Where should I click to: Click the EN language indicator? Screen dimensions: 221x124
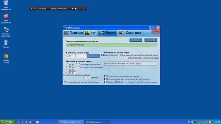(x=189, y=122)
